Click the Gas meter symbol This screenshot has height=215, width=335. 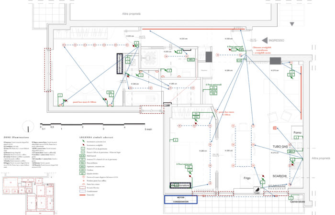coord(257,189)
